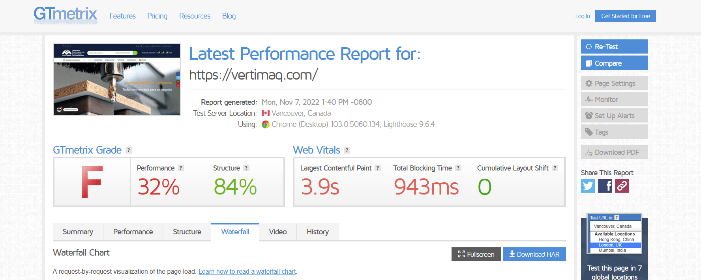The width and height of the screenshot is (701, 280).
Task: Click the Fullscreen button
Action: click(476, 254)
